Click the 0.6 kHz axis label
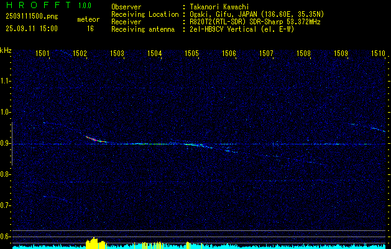This screenshot has height=249, width=391. click(x=5, y=237)
